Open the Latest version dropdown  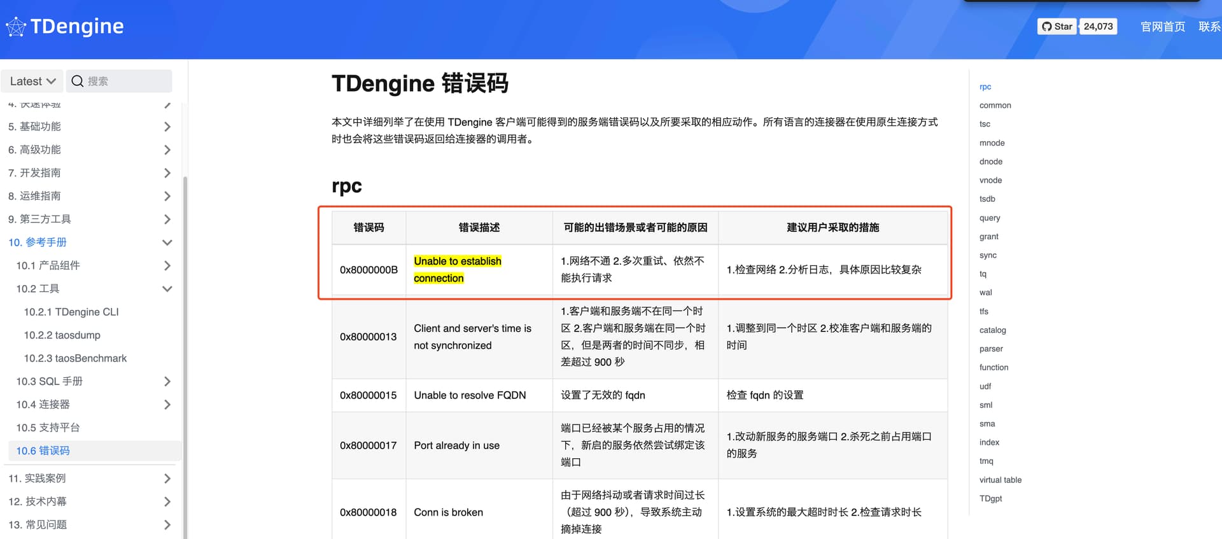32,81
